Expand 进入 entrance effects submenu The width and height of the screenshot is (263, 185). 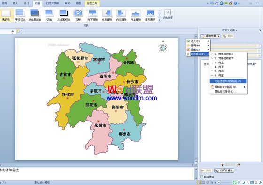[x=198, y=41]
